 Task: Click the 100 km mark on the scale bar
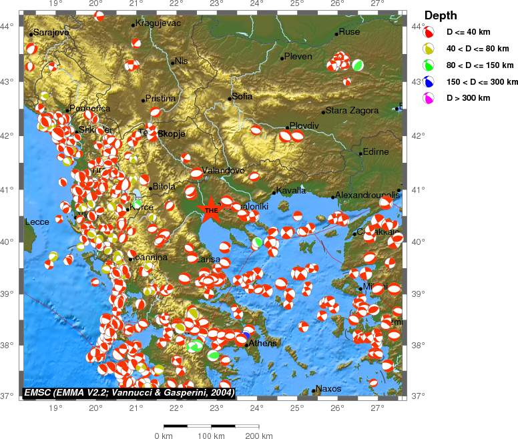click(212, 436)
